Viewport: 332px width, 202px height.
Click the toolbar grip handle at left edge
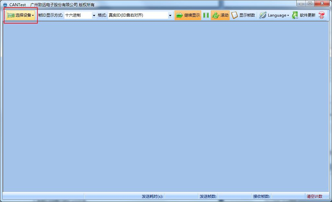4,15
